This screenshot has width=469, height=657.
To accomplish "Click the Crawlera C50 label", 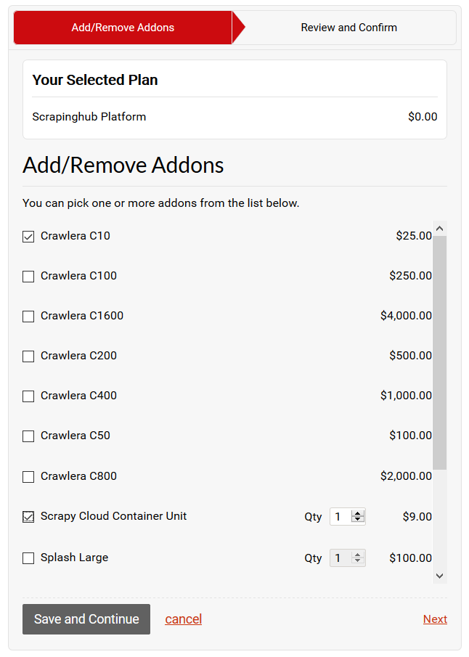I will coord(76,436).
